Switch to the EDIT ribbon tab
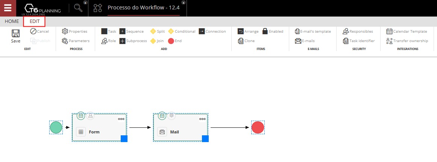This screenshot has width=437, height=162. 35,21
